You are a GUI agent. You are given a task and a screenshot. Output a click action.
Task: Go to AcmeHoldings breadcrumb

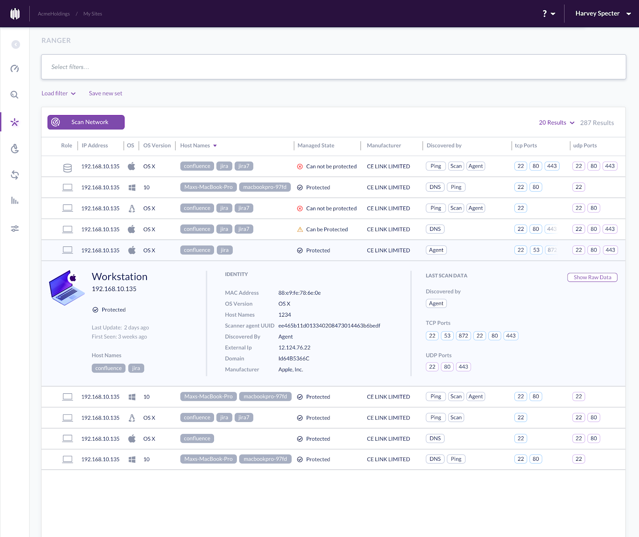[54, 14]
